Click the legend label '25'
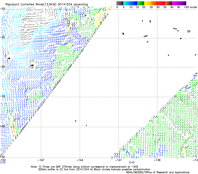Viewport: 198px width, 174px height. click(151, 7)
